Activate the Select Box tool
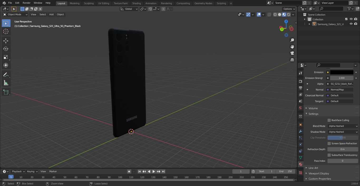 (x=6, y=23)
